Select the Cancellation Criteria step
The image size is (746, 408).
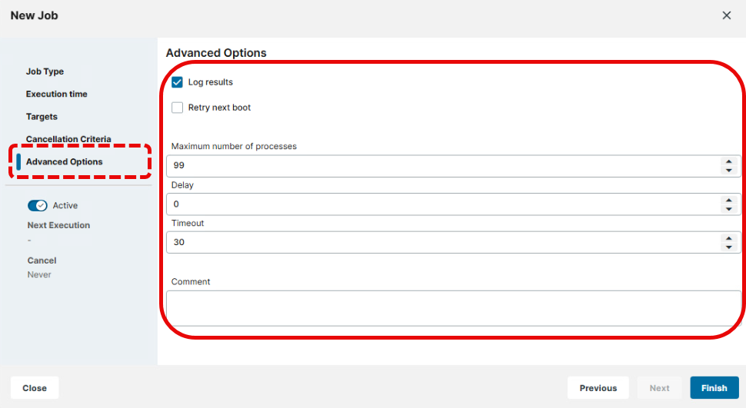pyautogui.click(x=68, y=139)
